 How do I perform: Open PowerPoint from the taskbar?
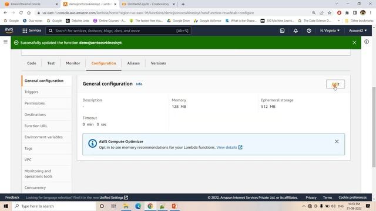point(174,206)
